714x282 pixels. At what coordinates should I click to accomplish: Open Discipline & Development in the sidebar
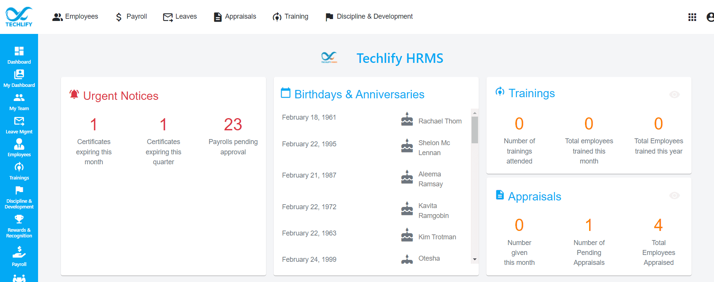click(19, 197)
